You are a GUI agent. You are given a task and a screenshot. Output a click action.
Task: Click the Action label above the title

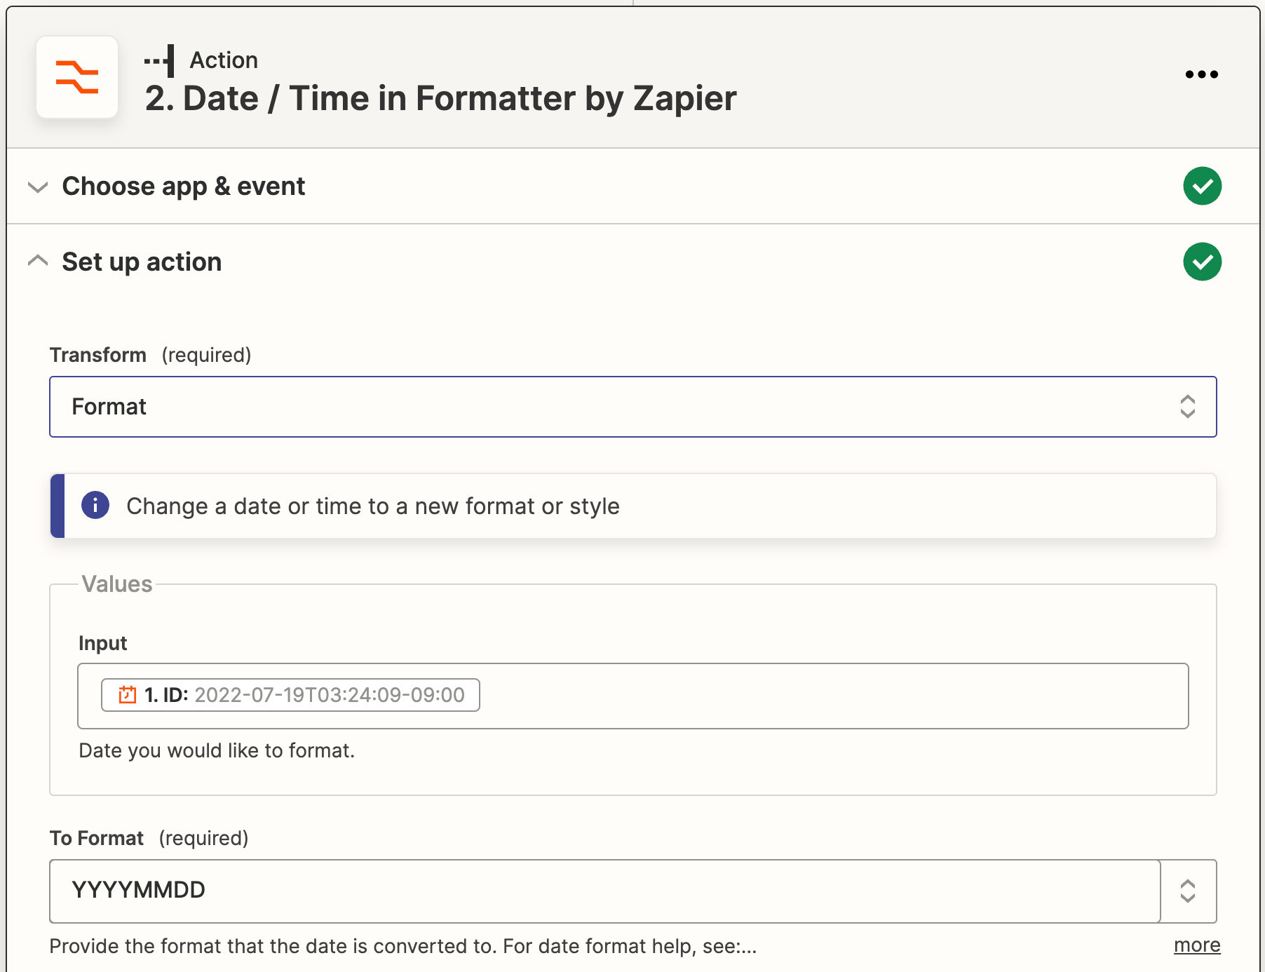[x=224, y=60]
